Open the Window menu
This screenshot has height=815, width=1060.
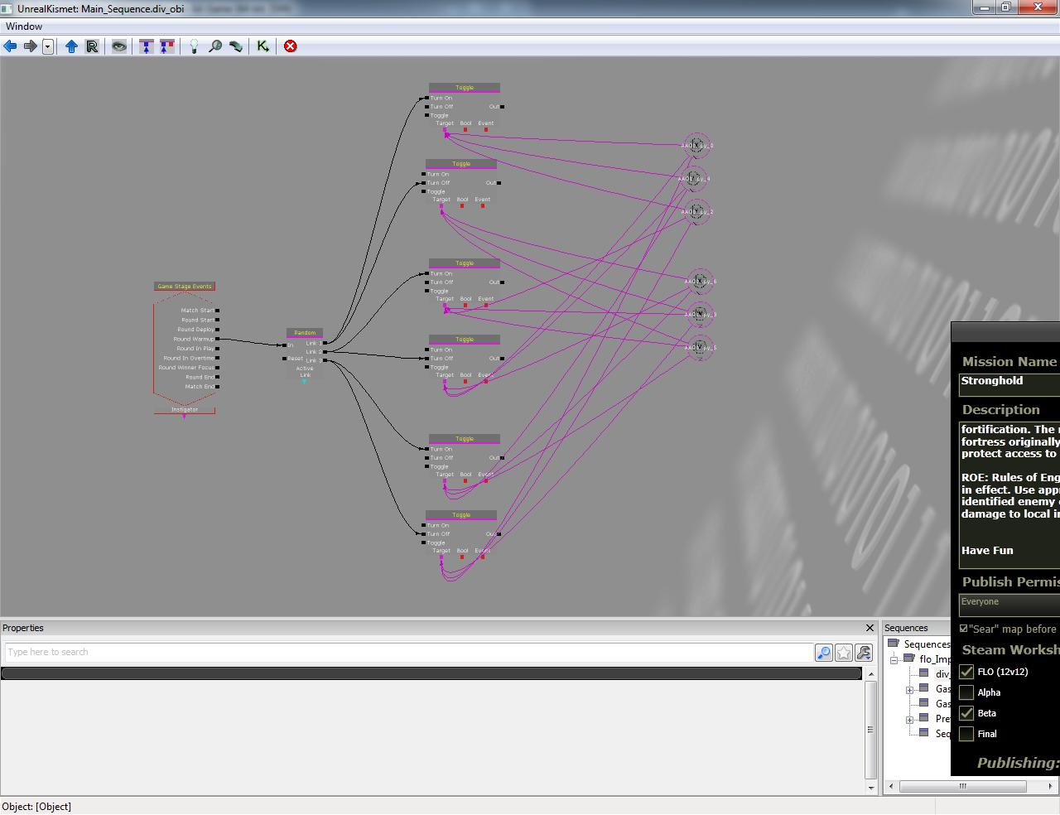pyautogui.click(x=24, y=27)
